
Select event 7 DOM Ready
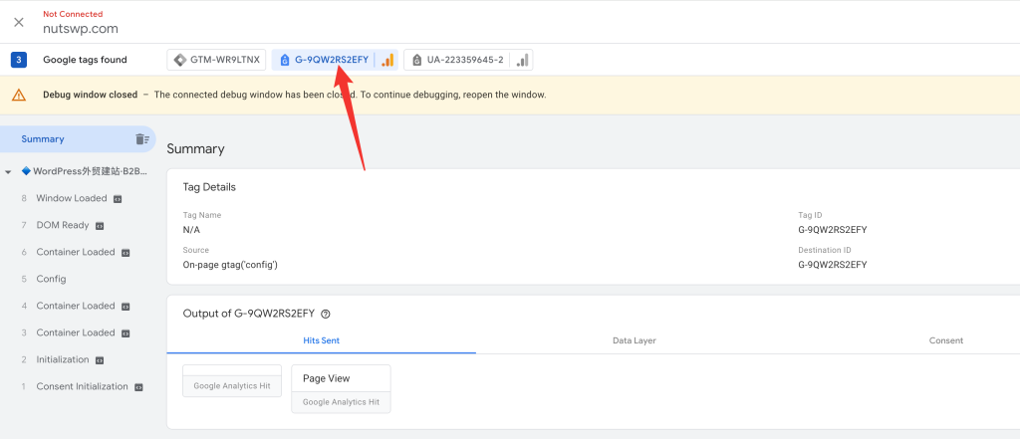click(x=63, y=225)
